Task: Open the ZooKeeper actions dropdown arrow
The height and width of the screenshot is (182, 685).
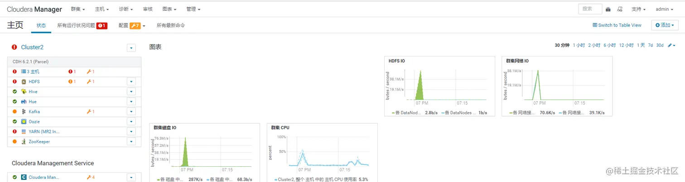Action: point(131,141)
